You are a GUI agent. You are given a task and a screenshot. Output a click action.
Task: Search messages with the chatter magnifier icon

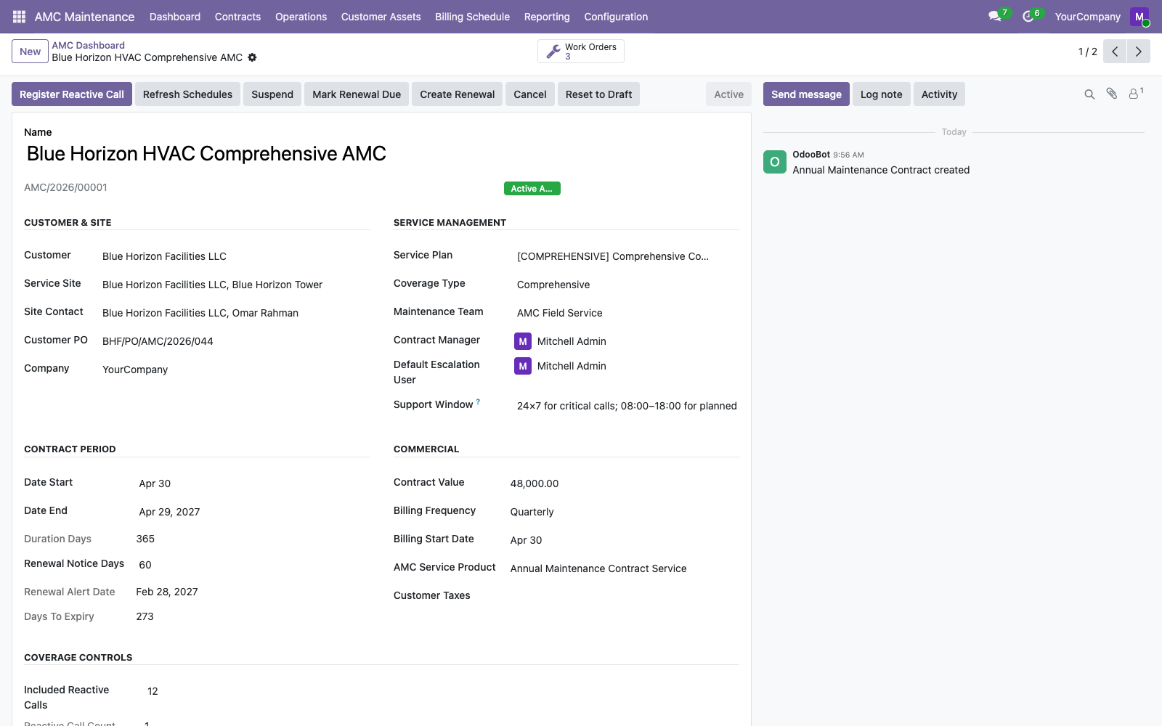(x=1089, y=94)
